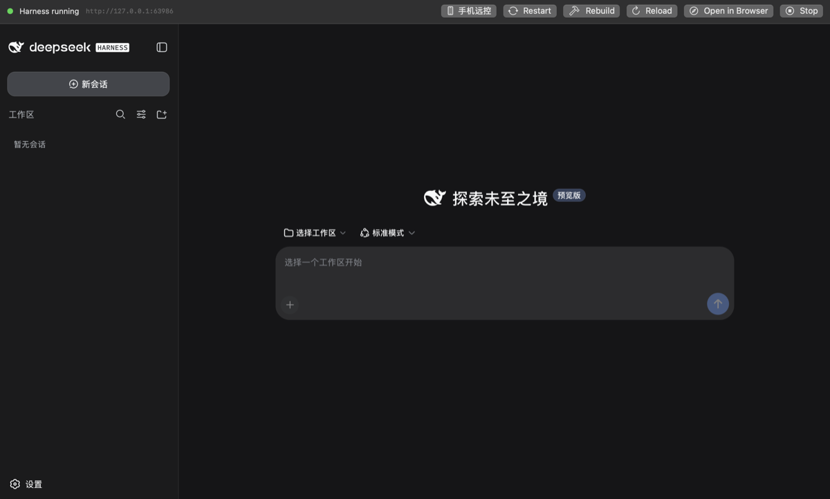Click Open in Browser
Viewport: 830px width, 499px height.
[x=728, y=11]
